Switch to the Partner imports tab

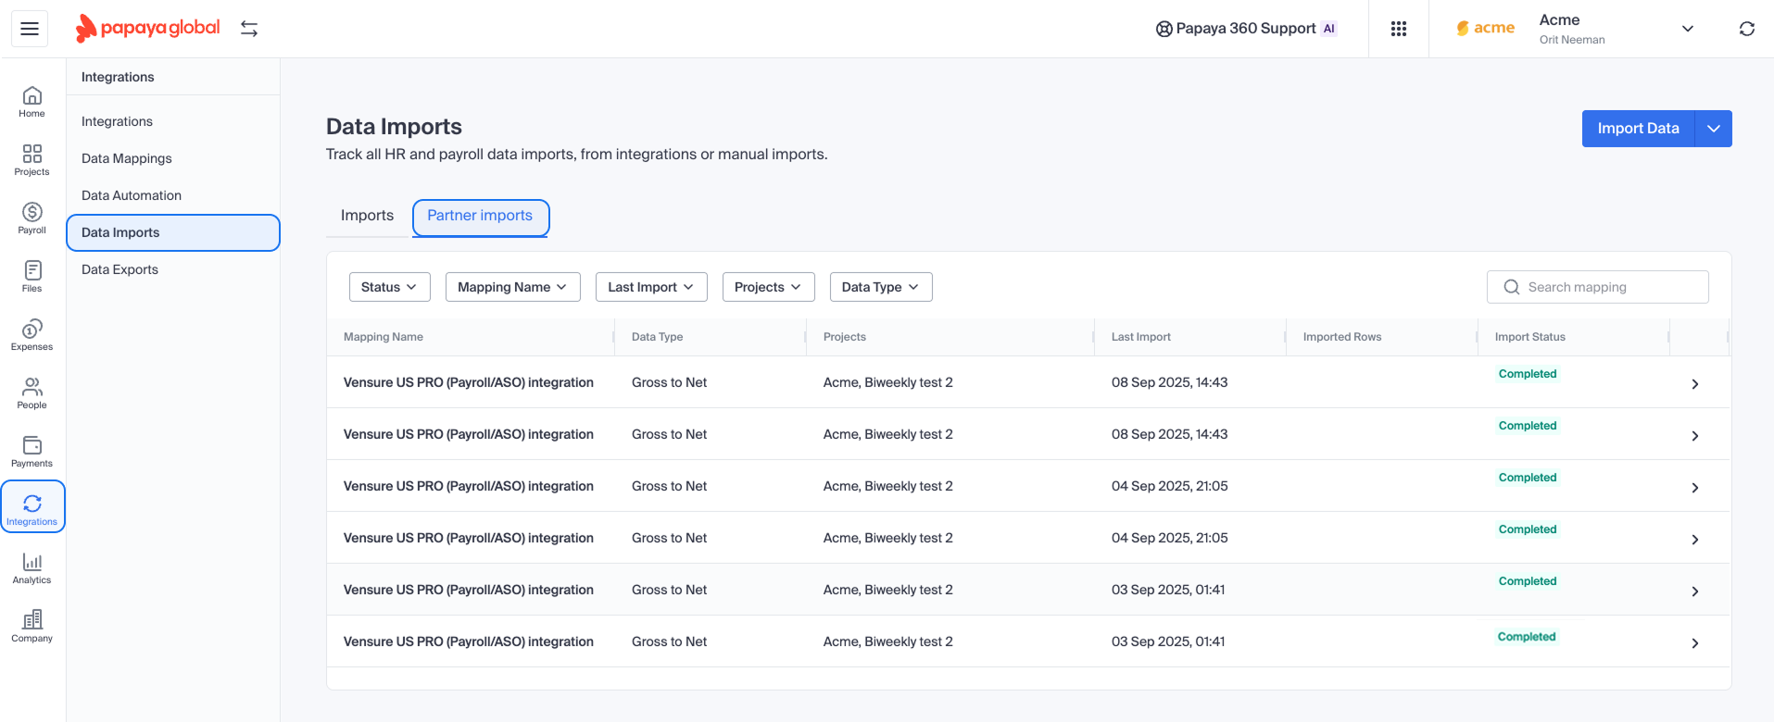click(x=480, y=216)
